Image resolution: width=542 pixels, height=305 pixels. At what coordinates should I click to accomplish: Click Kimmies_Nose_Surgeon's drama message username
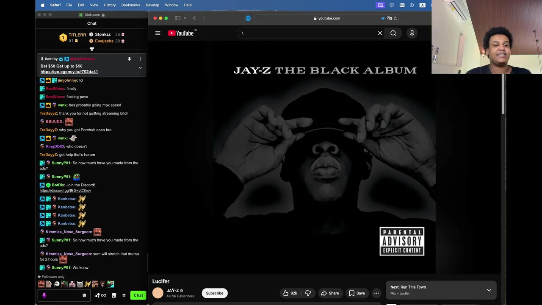click(x=68, y=254)
